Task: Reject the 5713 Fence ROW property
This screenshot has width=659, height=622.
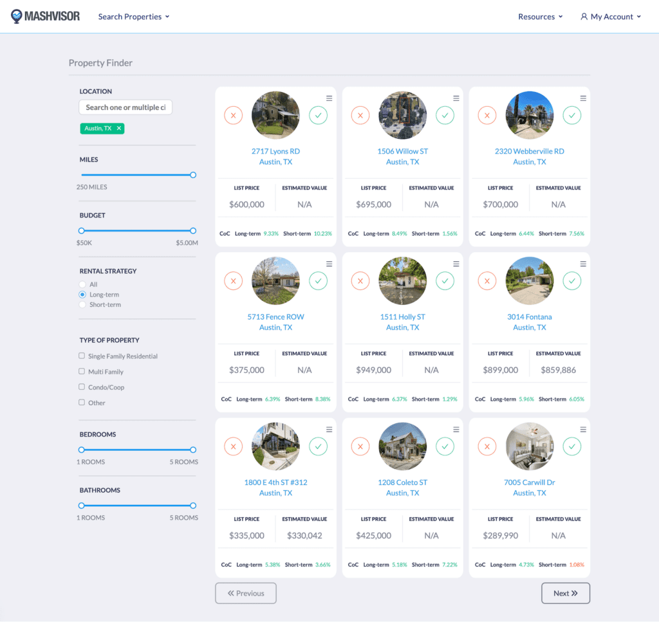Action: (x=233, y=280)
